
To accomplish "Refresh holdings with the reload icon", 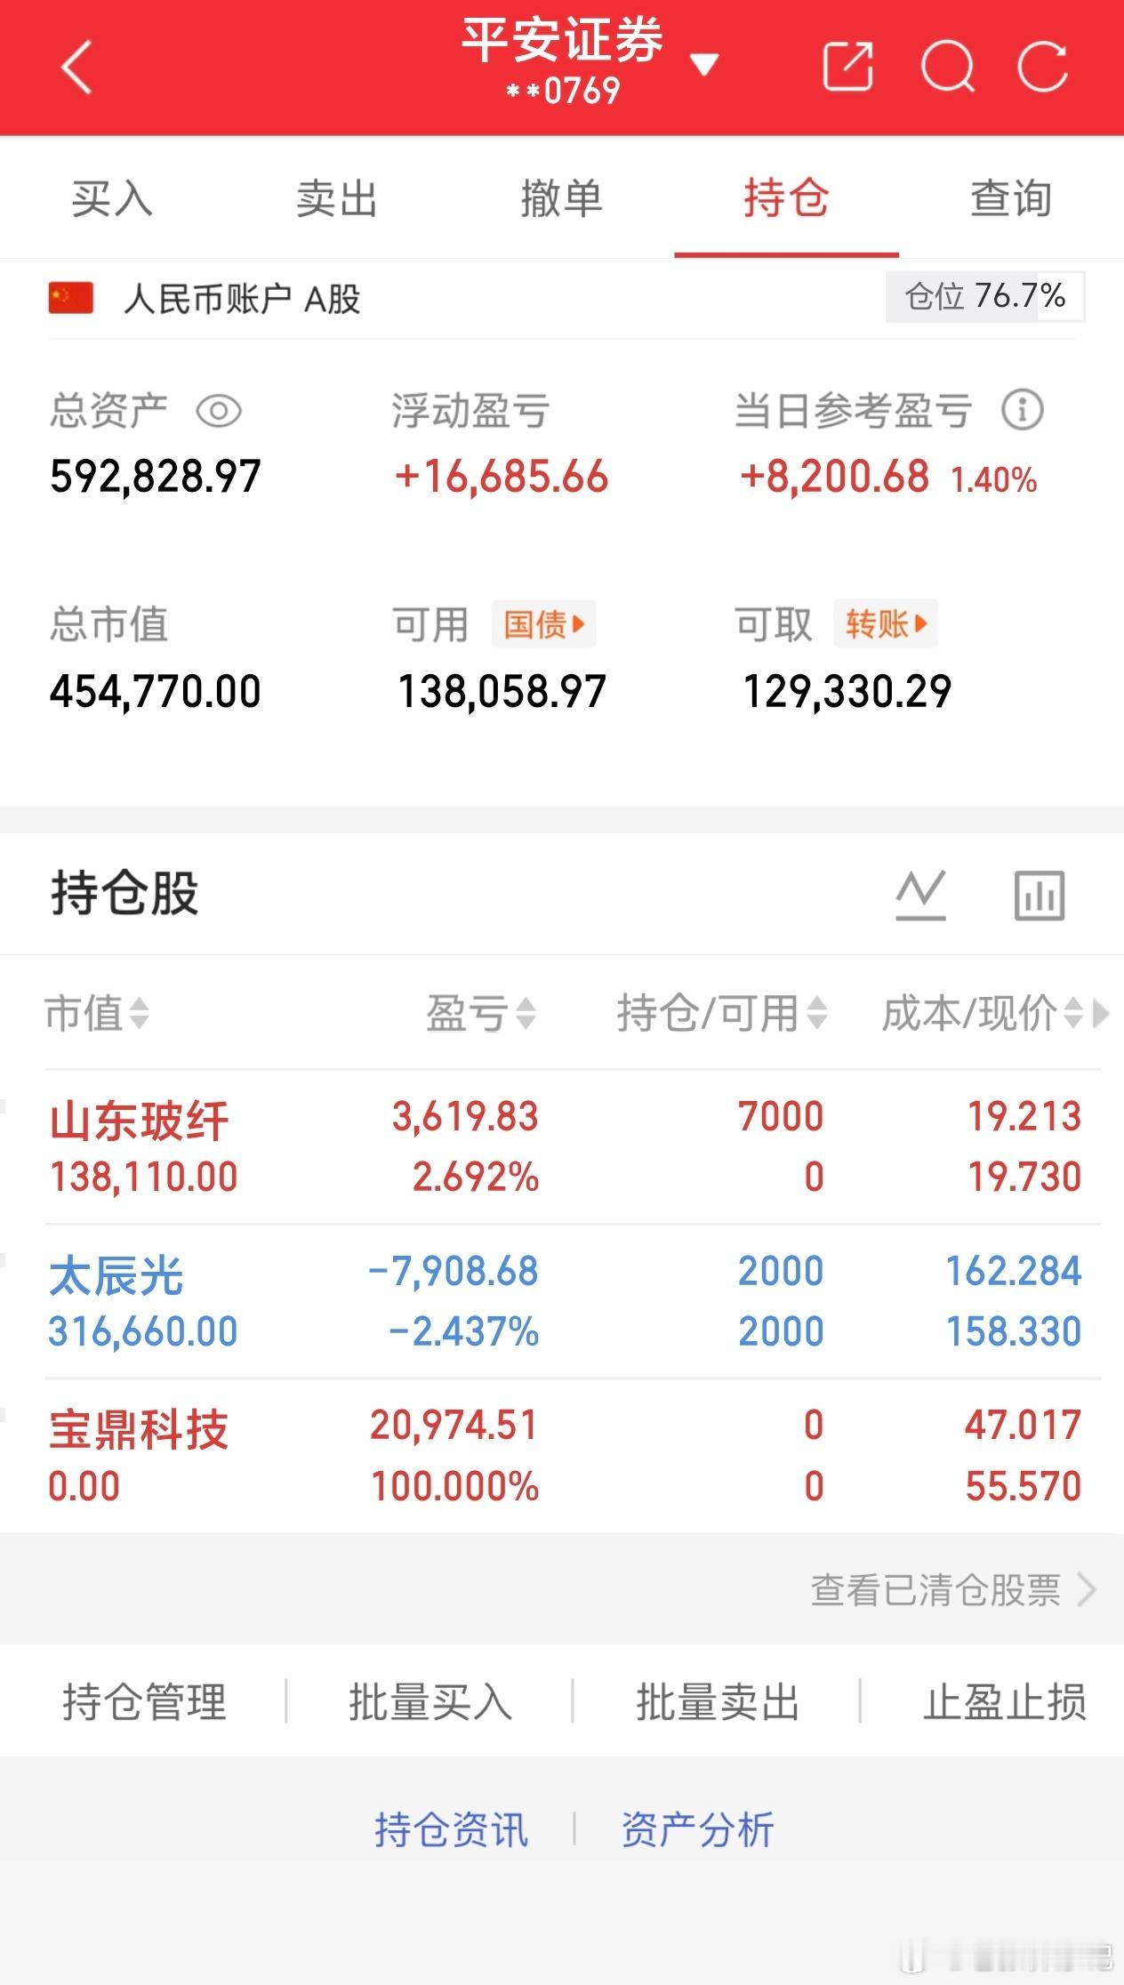I will pyautogui.click(x=1042, y=67).
